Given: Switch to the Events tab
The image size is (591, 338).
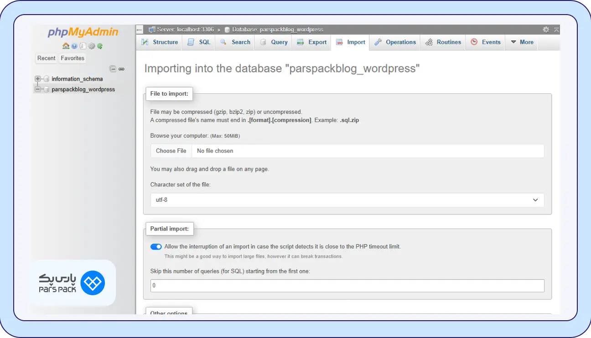Looking at the screenshot, I should tap(486, 42).
